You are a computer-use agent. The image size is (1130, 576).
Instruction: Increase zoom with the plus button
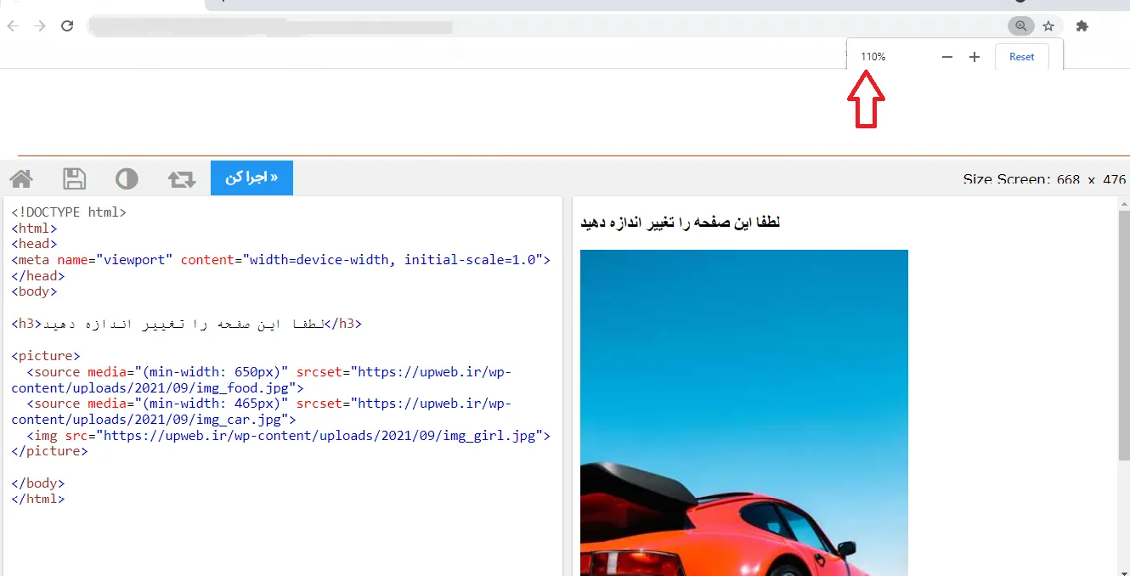(x=975, y=57)
